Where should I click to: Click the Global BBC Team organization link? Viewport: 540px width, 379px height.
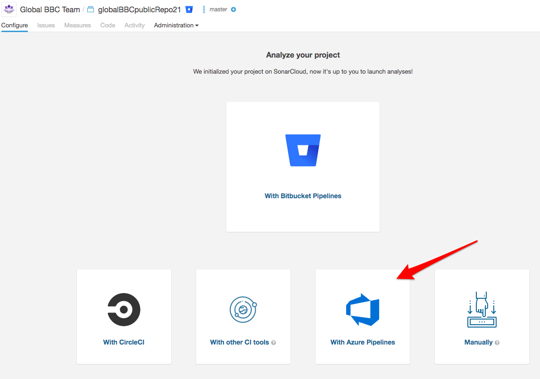pyautogui.click(x=50, y=9)
